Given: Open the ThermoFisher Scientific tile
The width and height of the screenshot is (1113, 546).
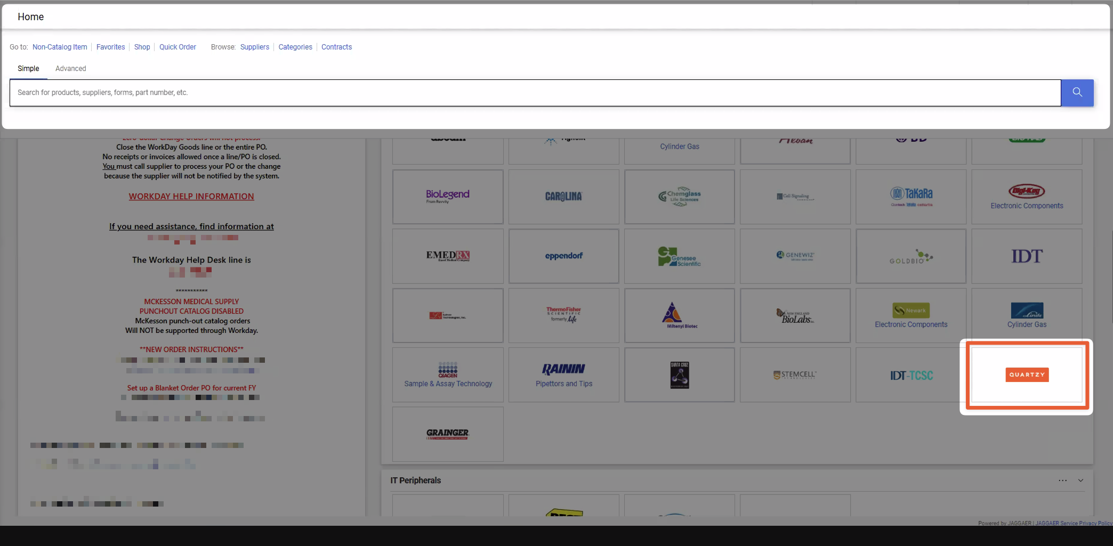Looking at the screenshot, I should point(563,315).
